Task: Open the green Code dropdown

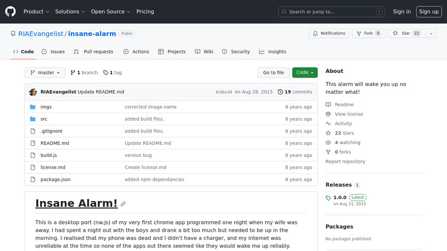Action: 304,73
